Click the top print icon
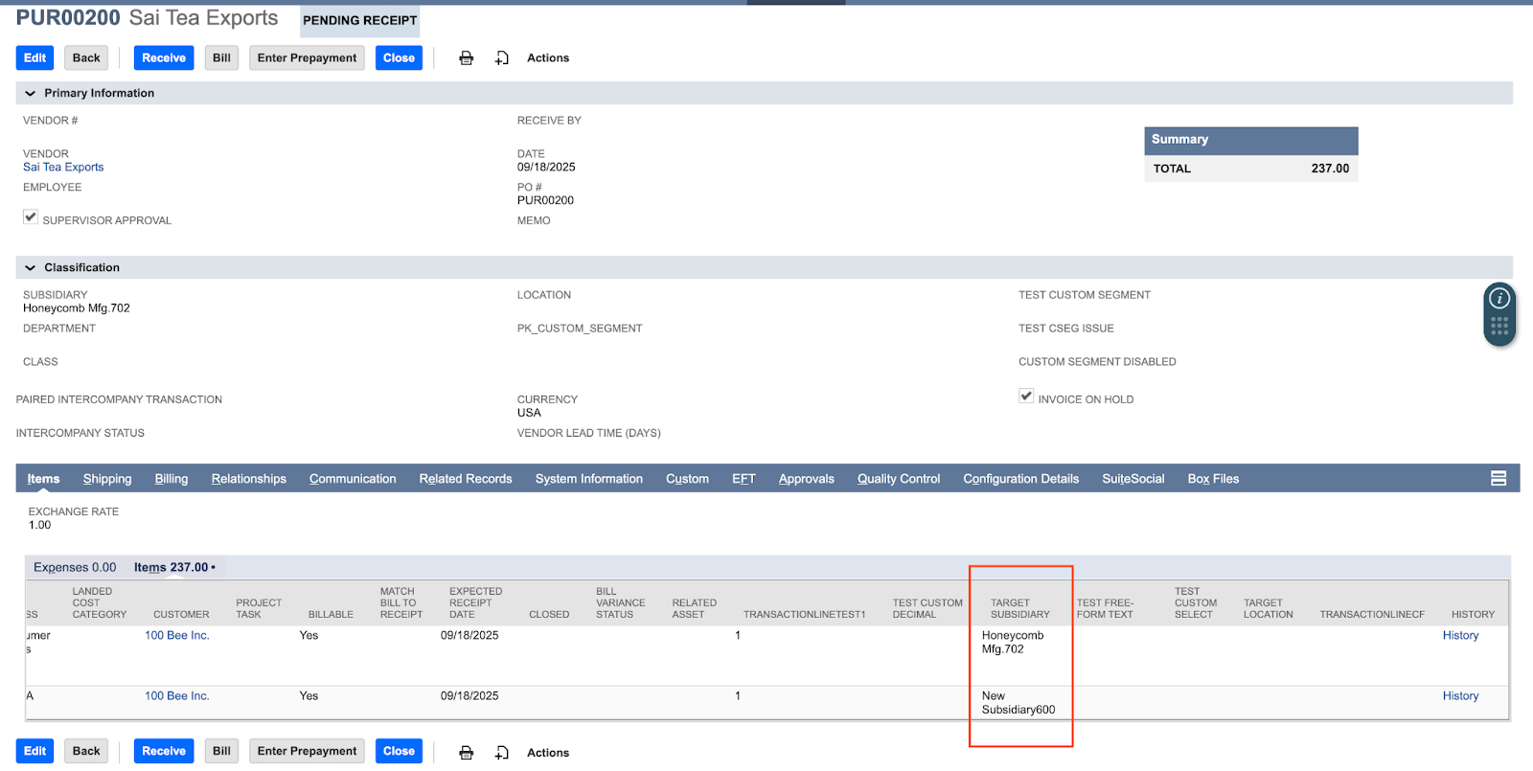 (466, 58)
